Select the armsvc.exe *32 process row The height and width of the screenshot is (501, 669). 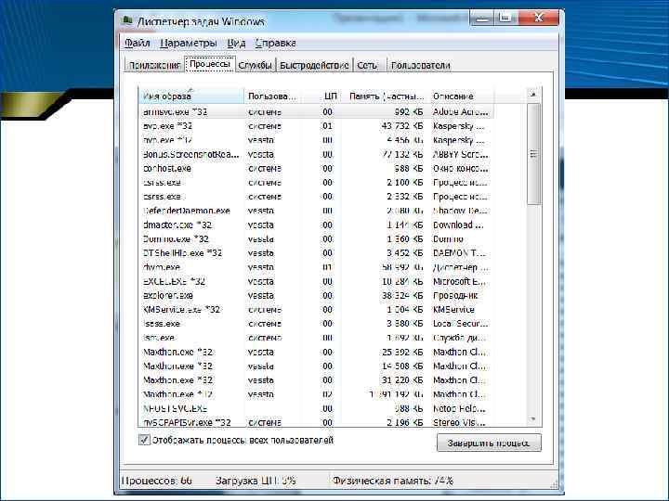316,112
